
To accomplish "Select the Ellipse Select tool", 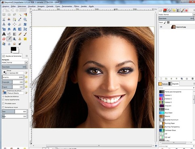I will point(9,14).
